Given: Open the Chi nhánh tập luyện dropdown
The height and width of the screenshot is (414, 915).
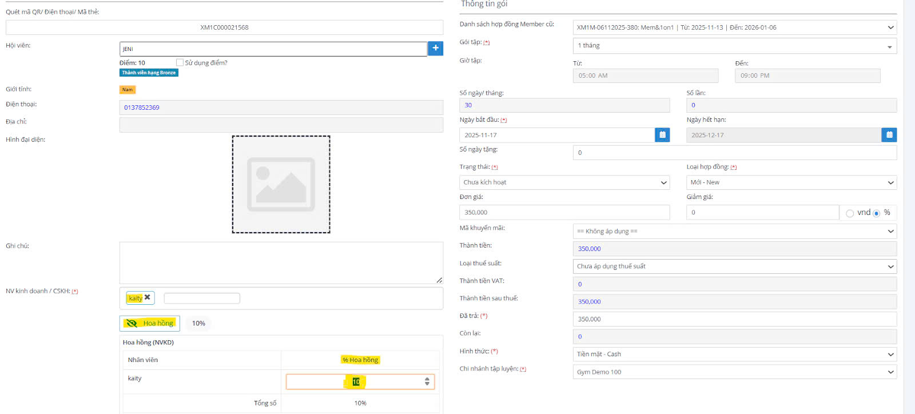Looking at the screenshot, I should [734, 372].
